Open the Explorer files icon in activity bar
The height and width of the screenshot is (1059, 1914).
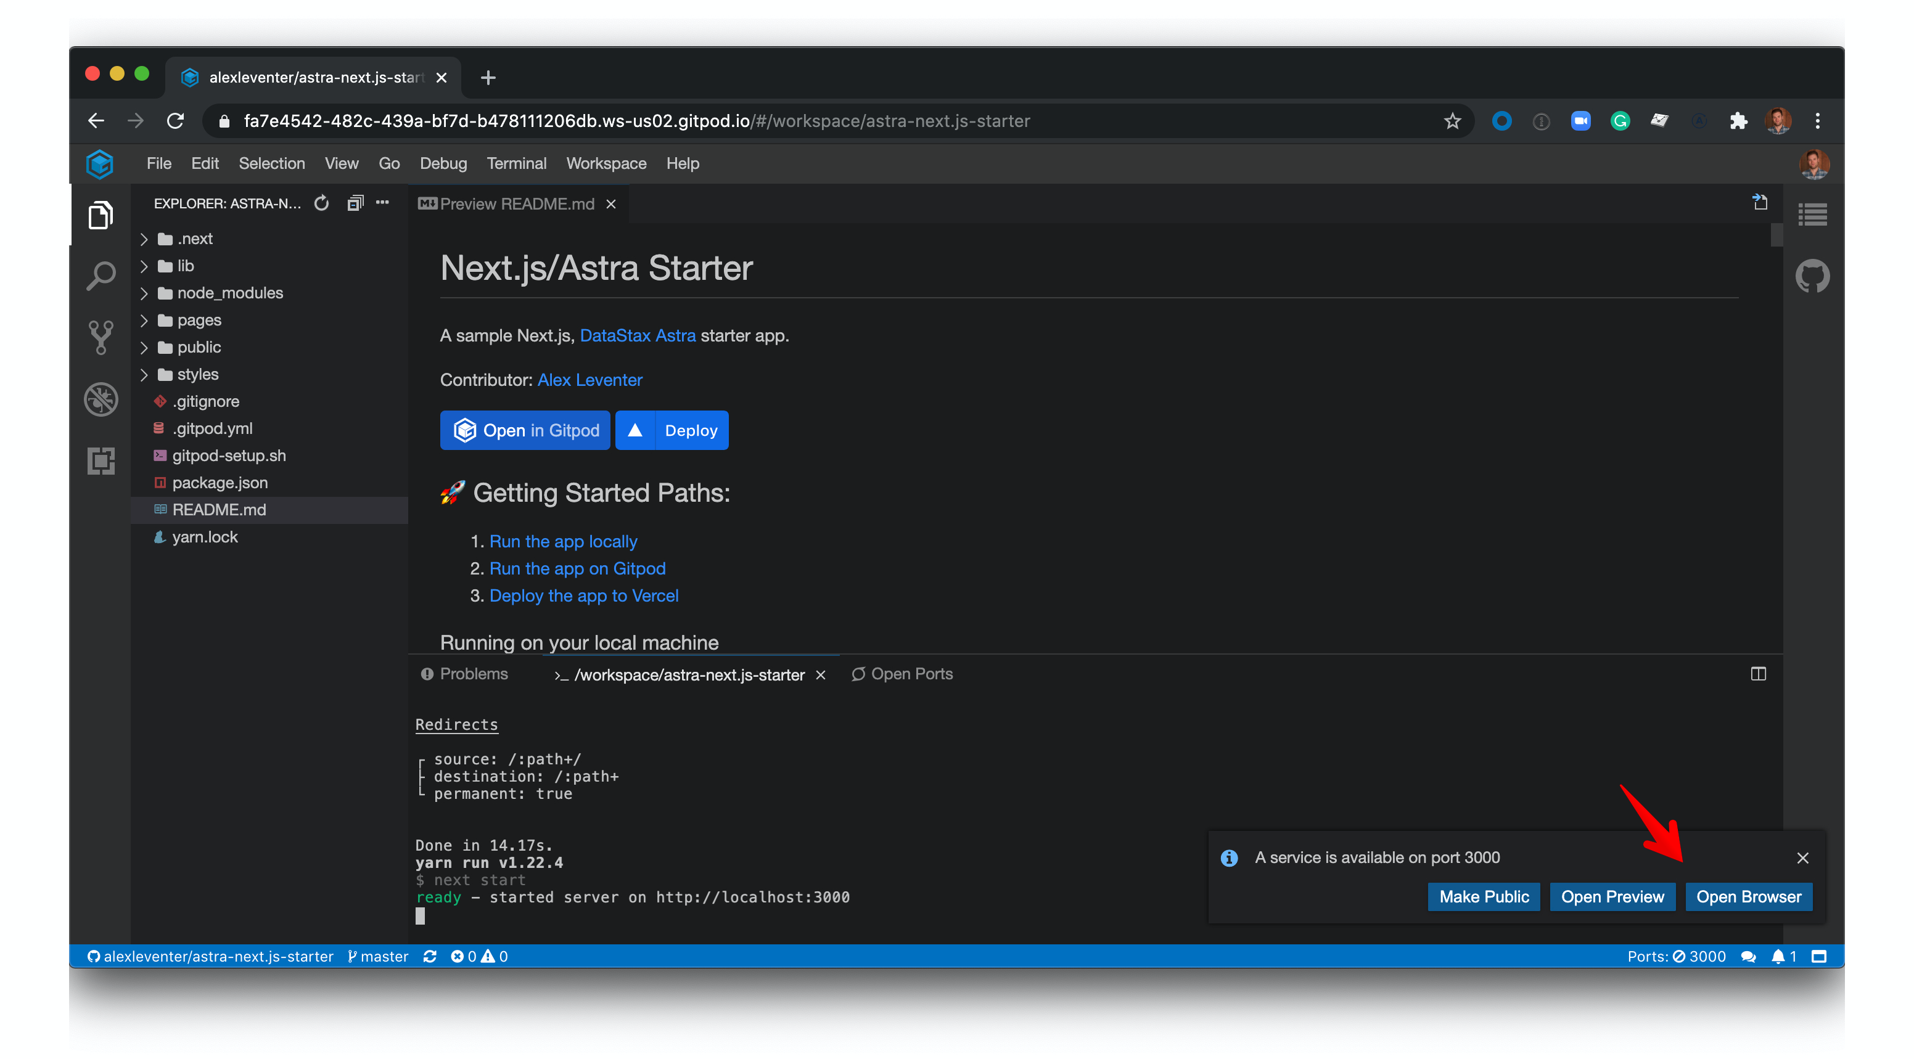pos(101,215)
